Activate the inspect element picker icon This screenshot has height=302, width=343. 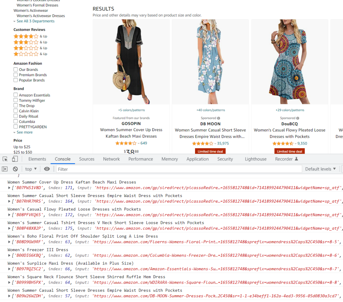[x=5, y=159]
